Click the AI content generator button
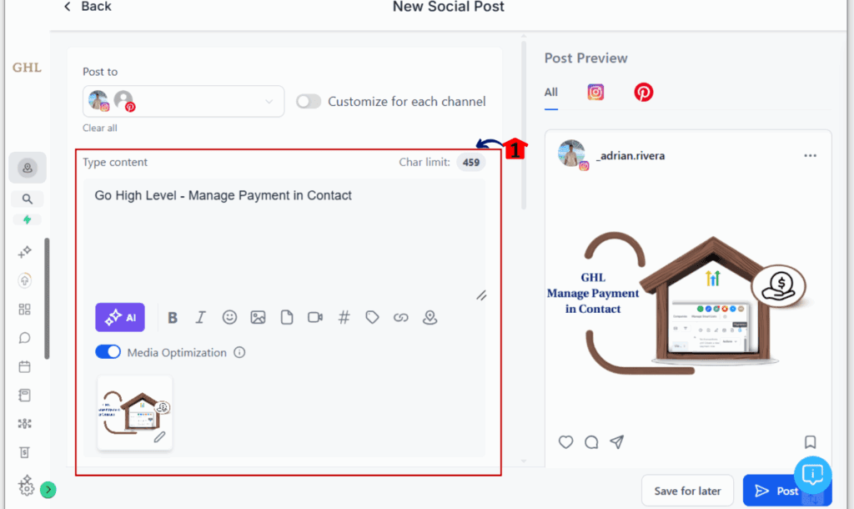The image size is (854, 509). tap(120, 317)
